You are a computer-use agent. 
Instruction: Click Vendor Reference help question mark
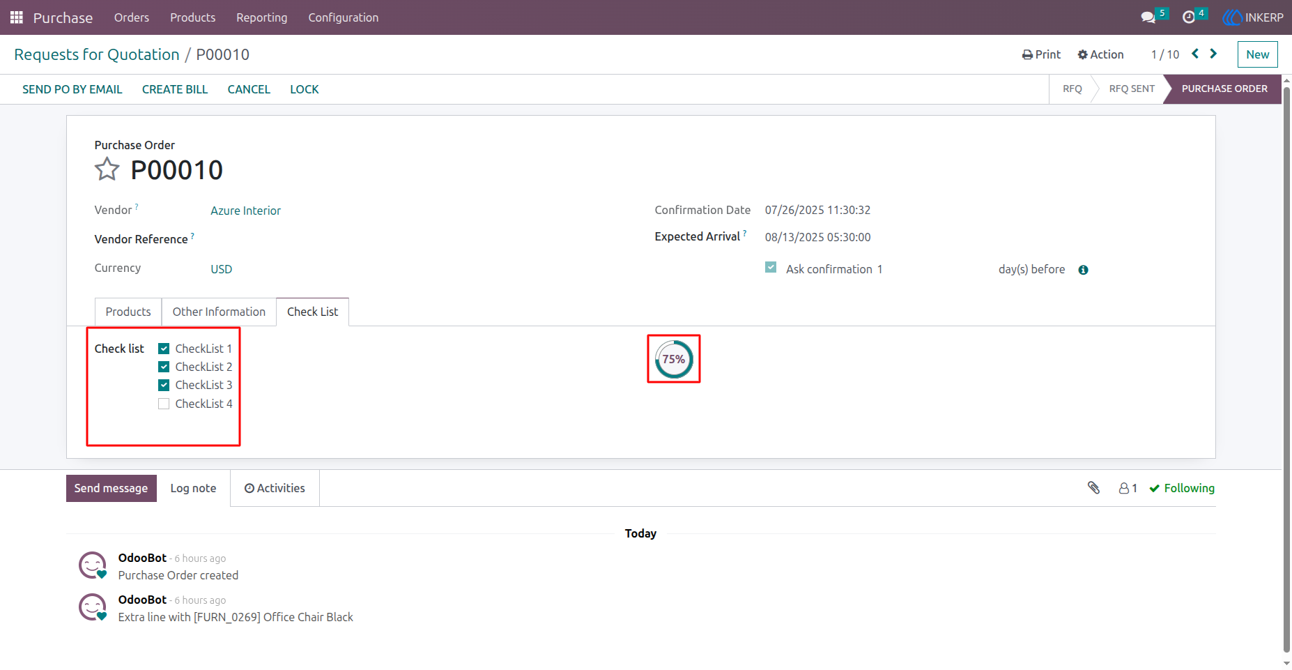[192, 236]
